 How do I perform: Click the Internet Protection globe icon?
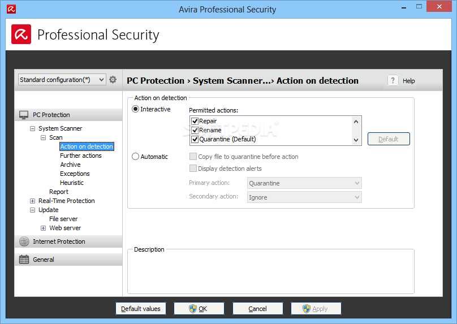(x=24, y=241)
